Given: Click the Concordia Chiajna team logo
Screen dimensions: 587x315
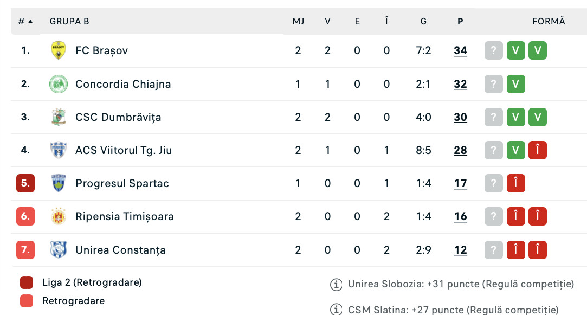Looking at the screenshot, I should (x=58, y=84).
